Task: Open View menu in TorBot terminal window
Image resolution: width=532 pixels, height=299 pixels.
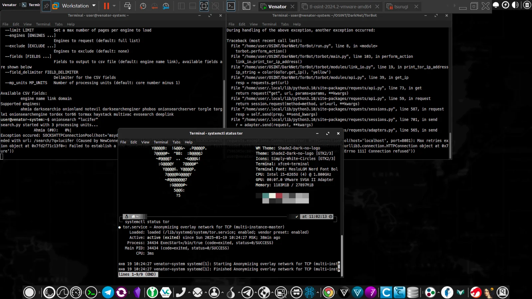Action: point(254,24)
